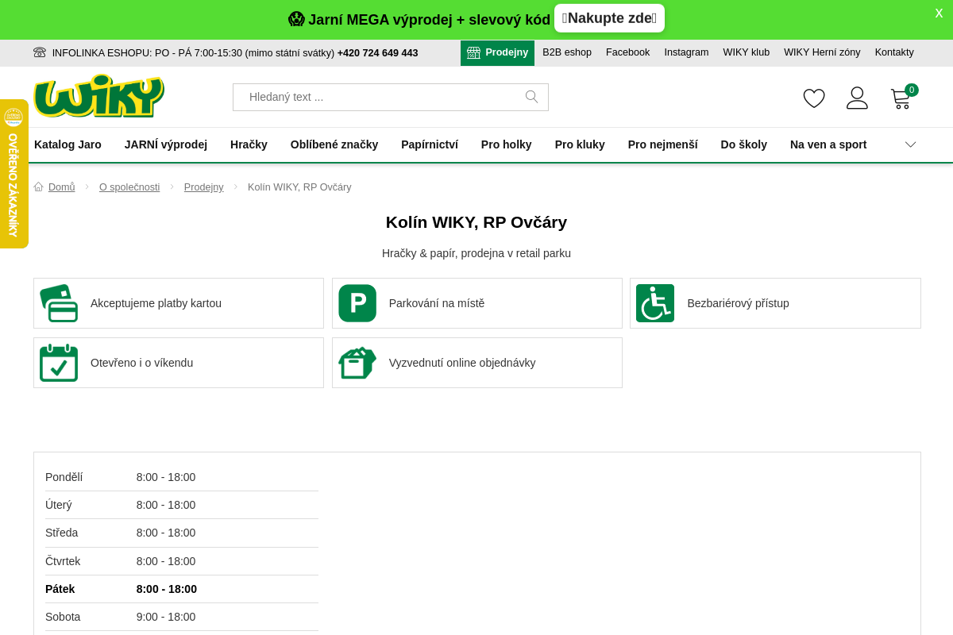Image resolution: width=953 pixels, height=635 pixels.
Task: Open the Kontakty link
Action: (x=894, y=52)
